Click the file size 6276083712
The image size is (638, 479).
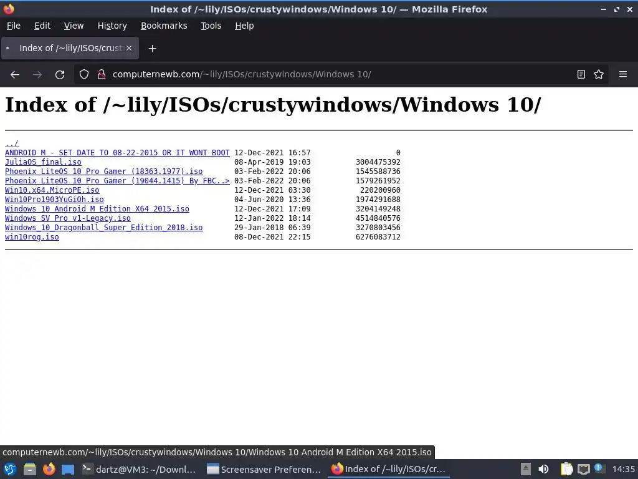click(378, 237)
